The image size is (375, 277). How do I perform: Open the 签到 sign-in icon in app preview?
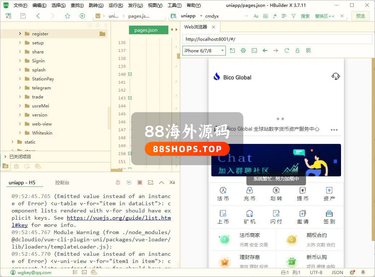point(329,216)
